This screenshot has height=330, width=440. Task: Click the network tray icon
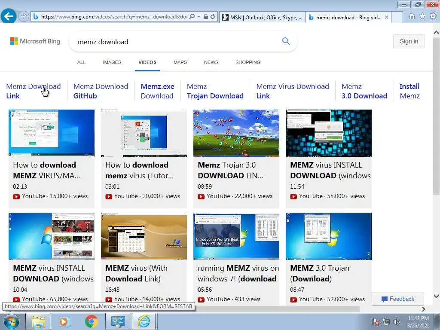coord(386,322)
